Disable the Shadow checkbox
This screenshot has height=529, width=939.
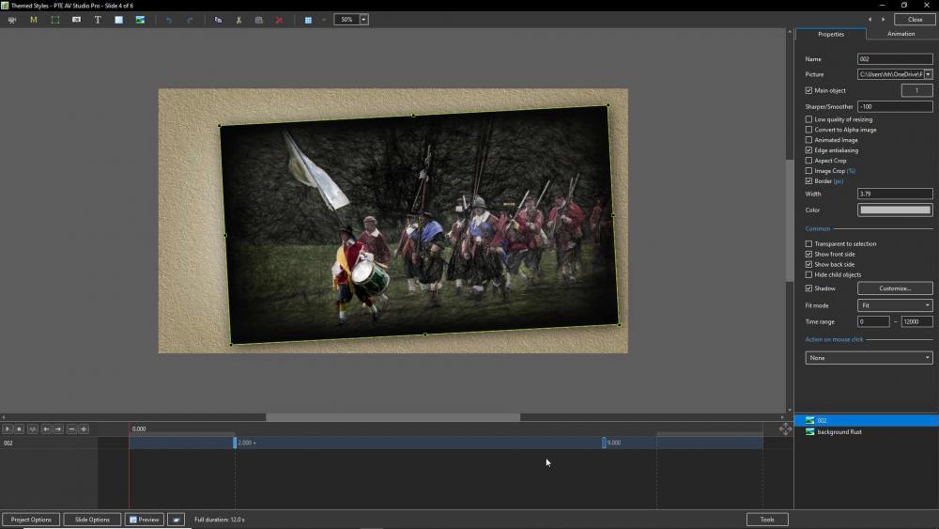(x=809, y=288)
